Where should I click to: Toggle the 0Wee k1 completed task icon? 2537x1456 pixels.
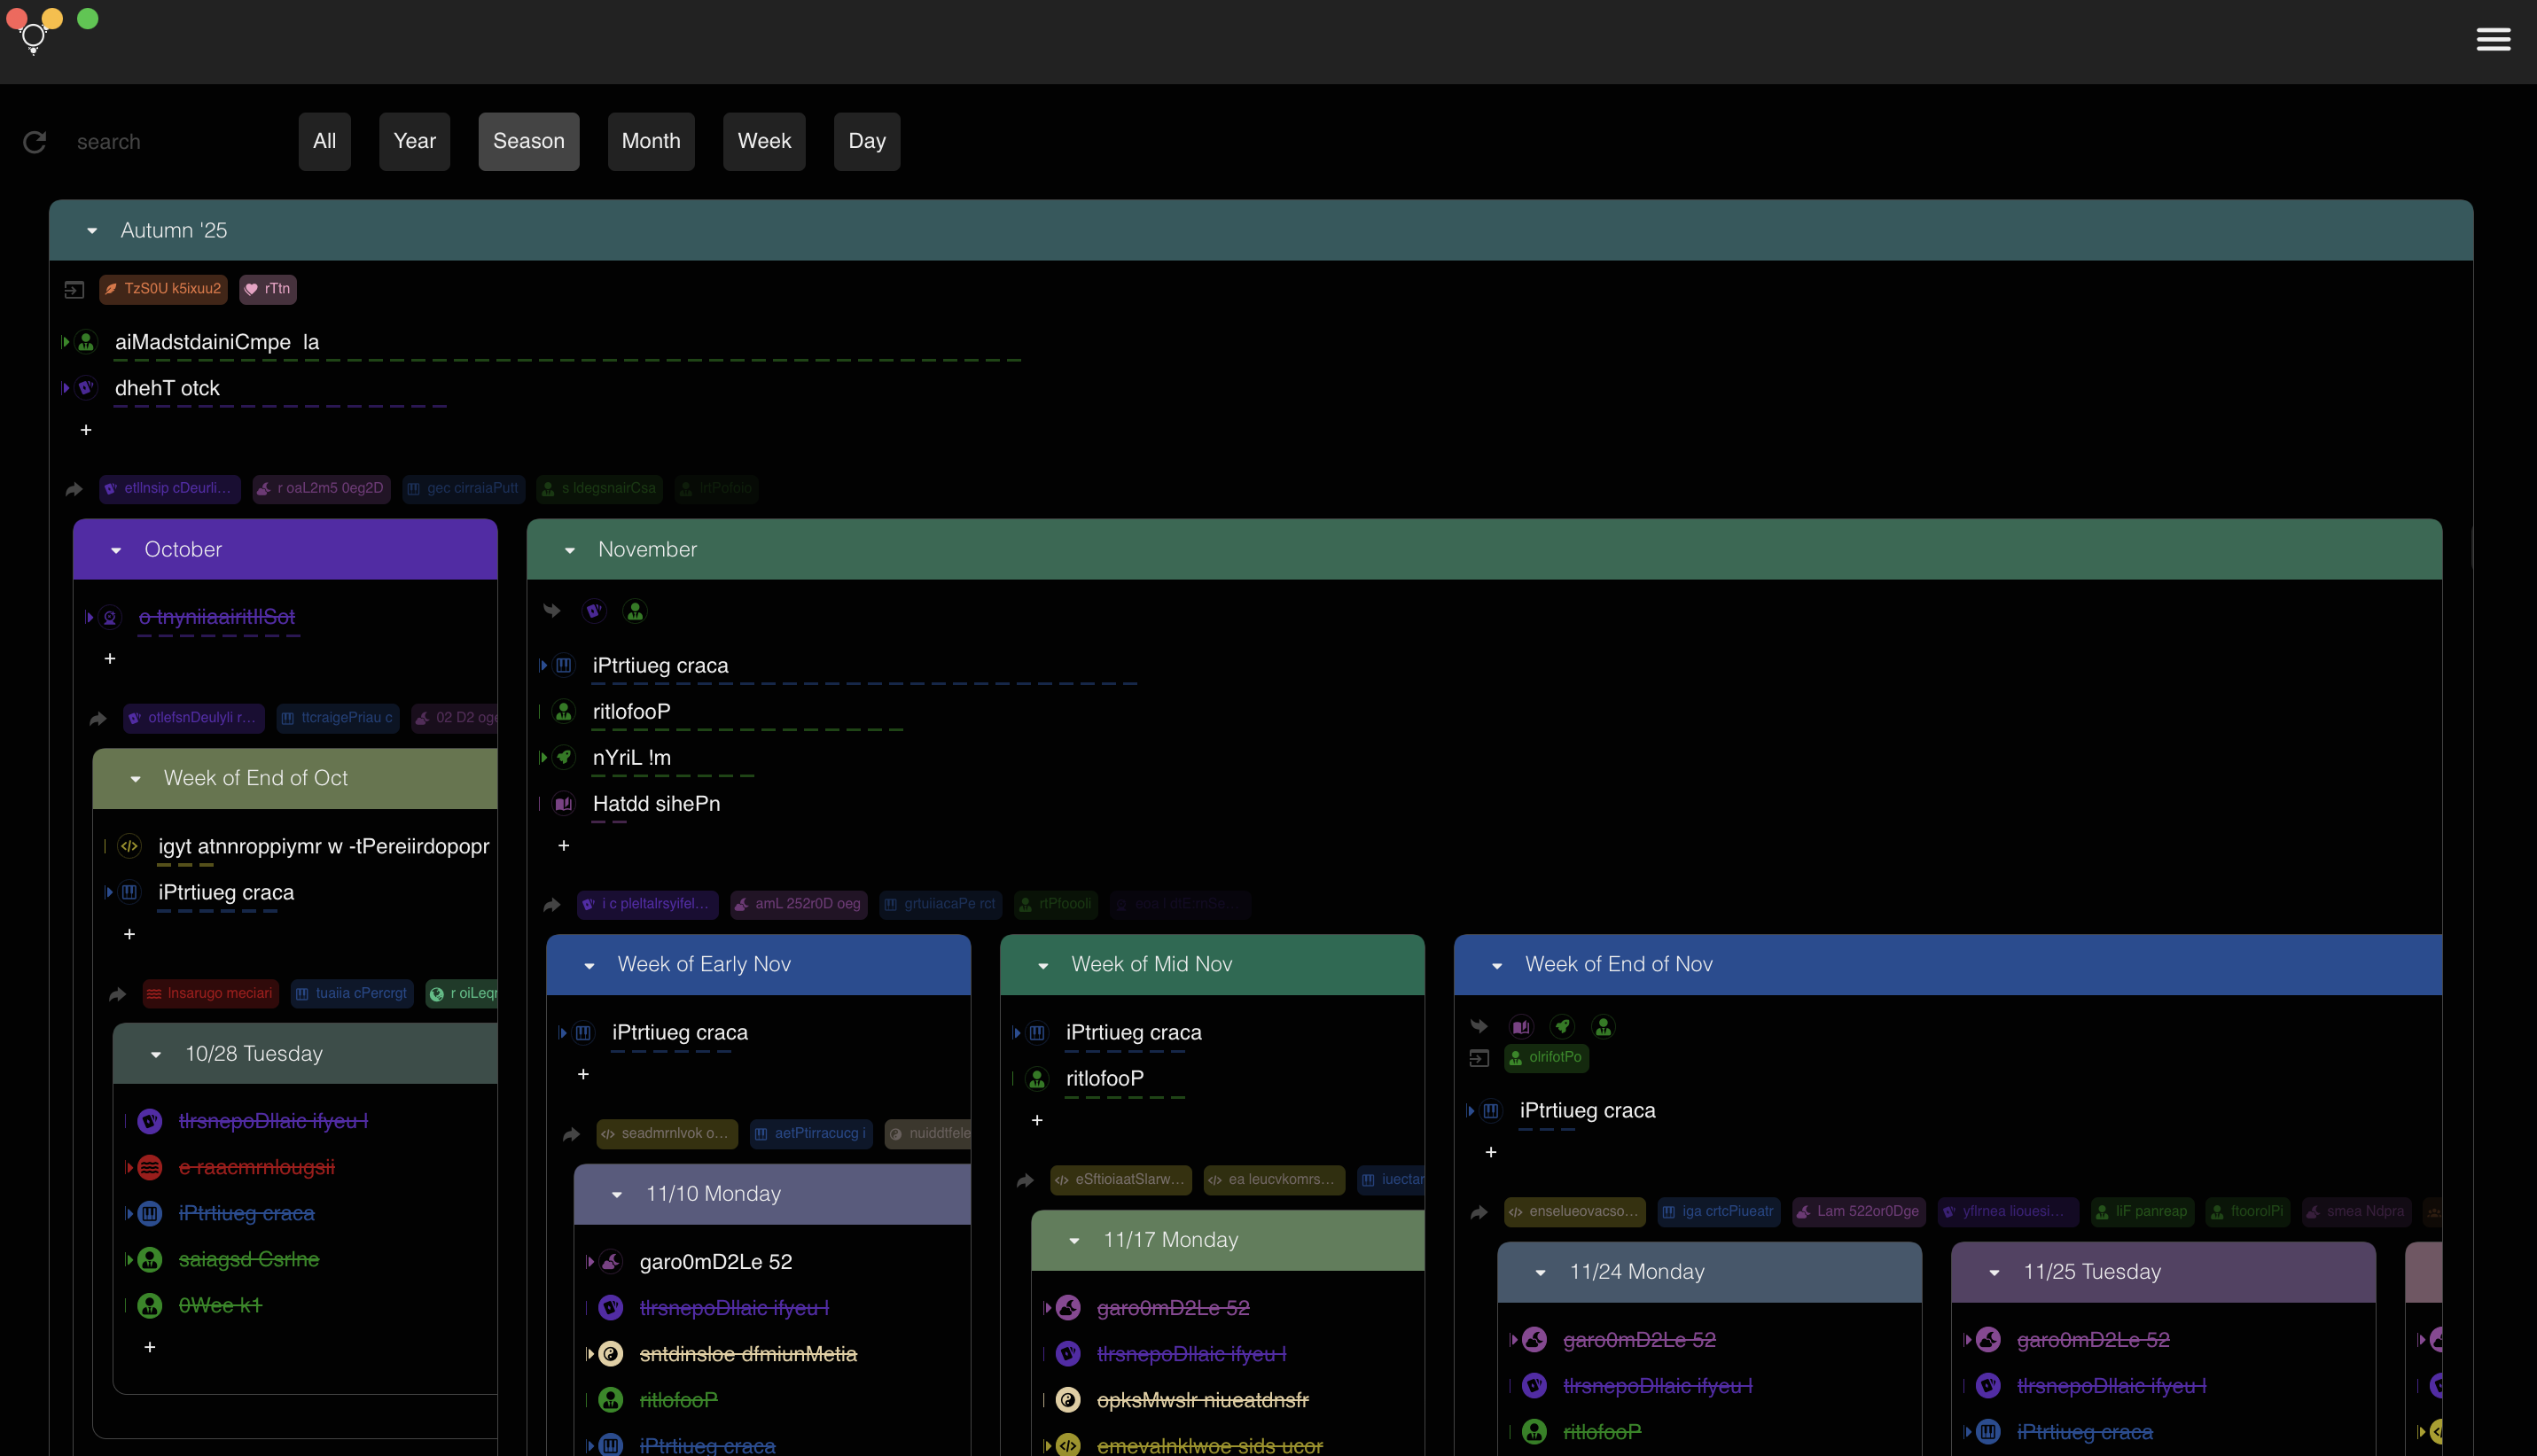coord(150,1305)
